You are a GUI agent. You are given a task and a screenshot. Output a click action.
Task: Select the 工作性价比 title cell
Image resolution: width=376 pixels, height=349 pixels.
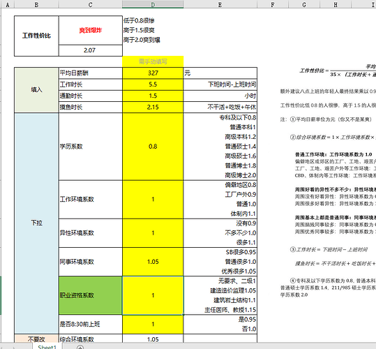[x=36, y=36]
